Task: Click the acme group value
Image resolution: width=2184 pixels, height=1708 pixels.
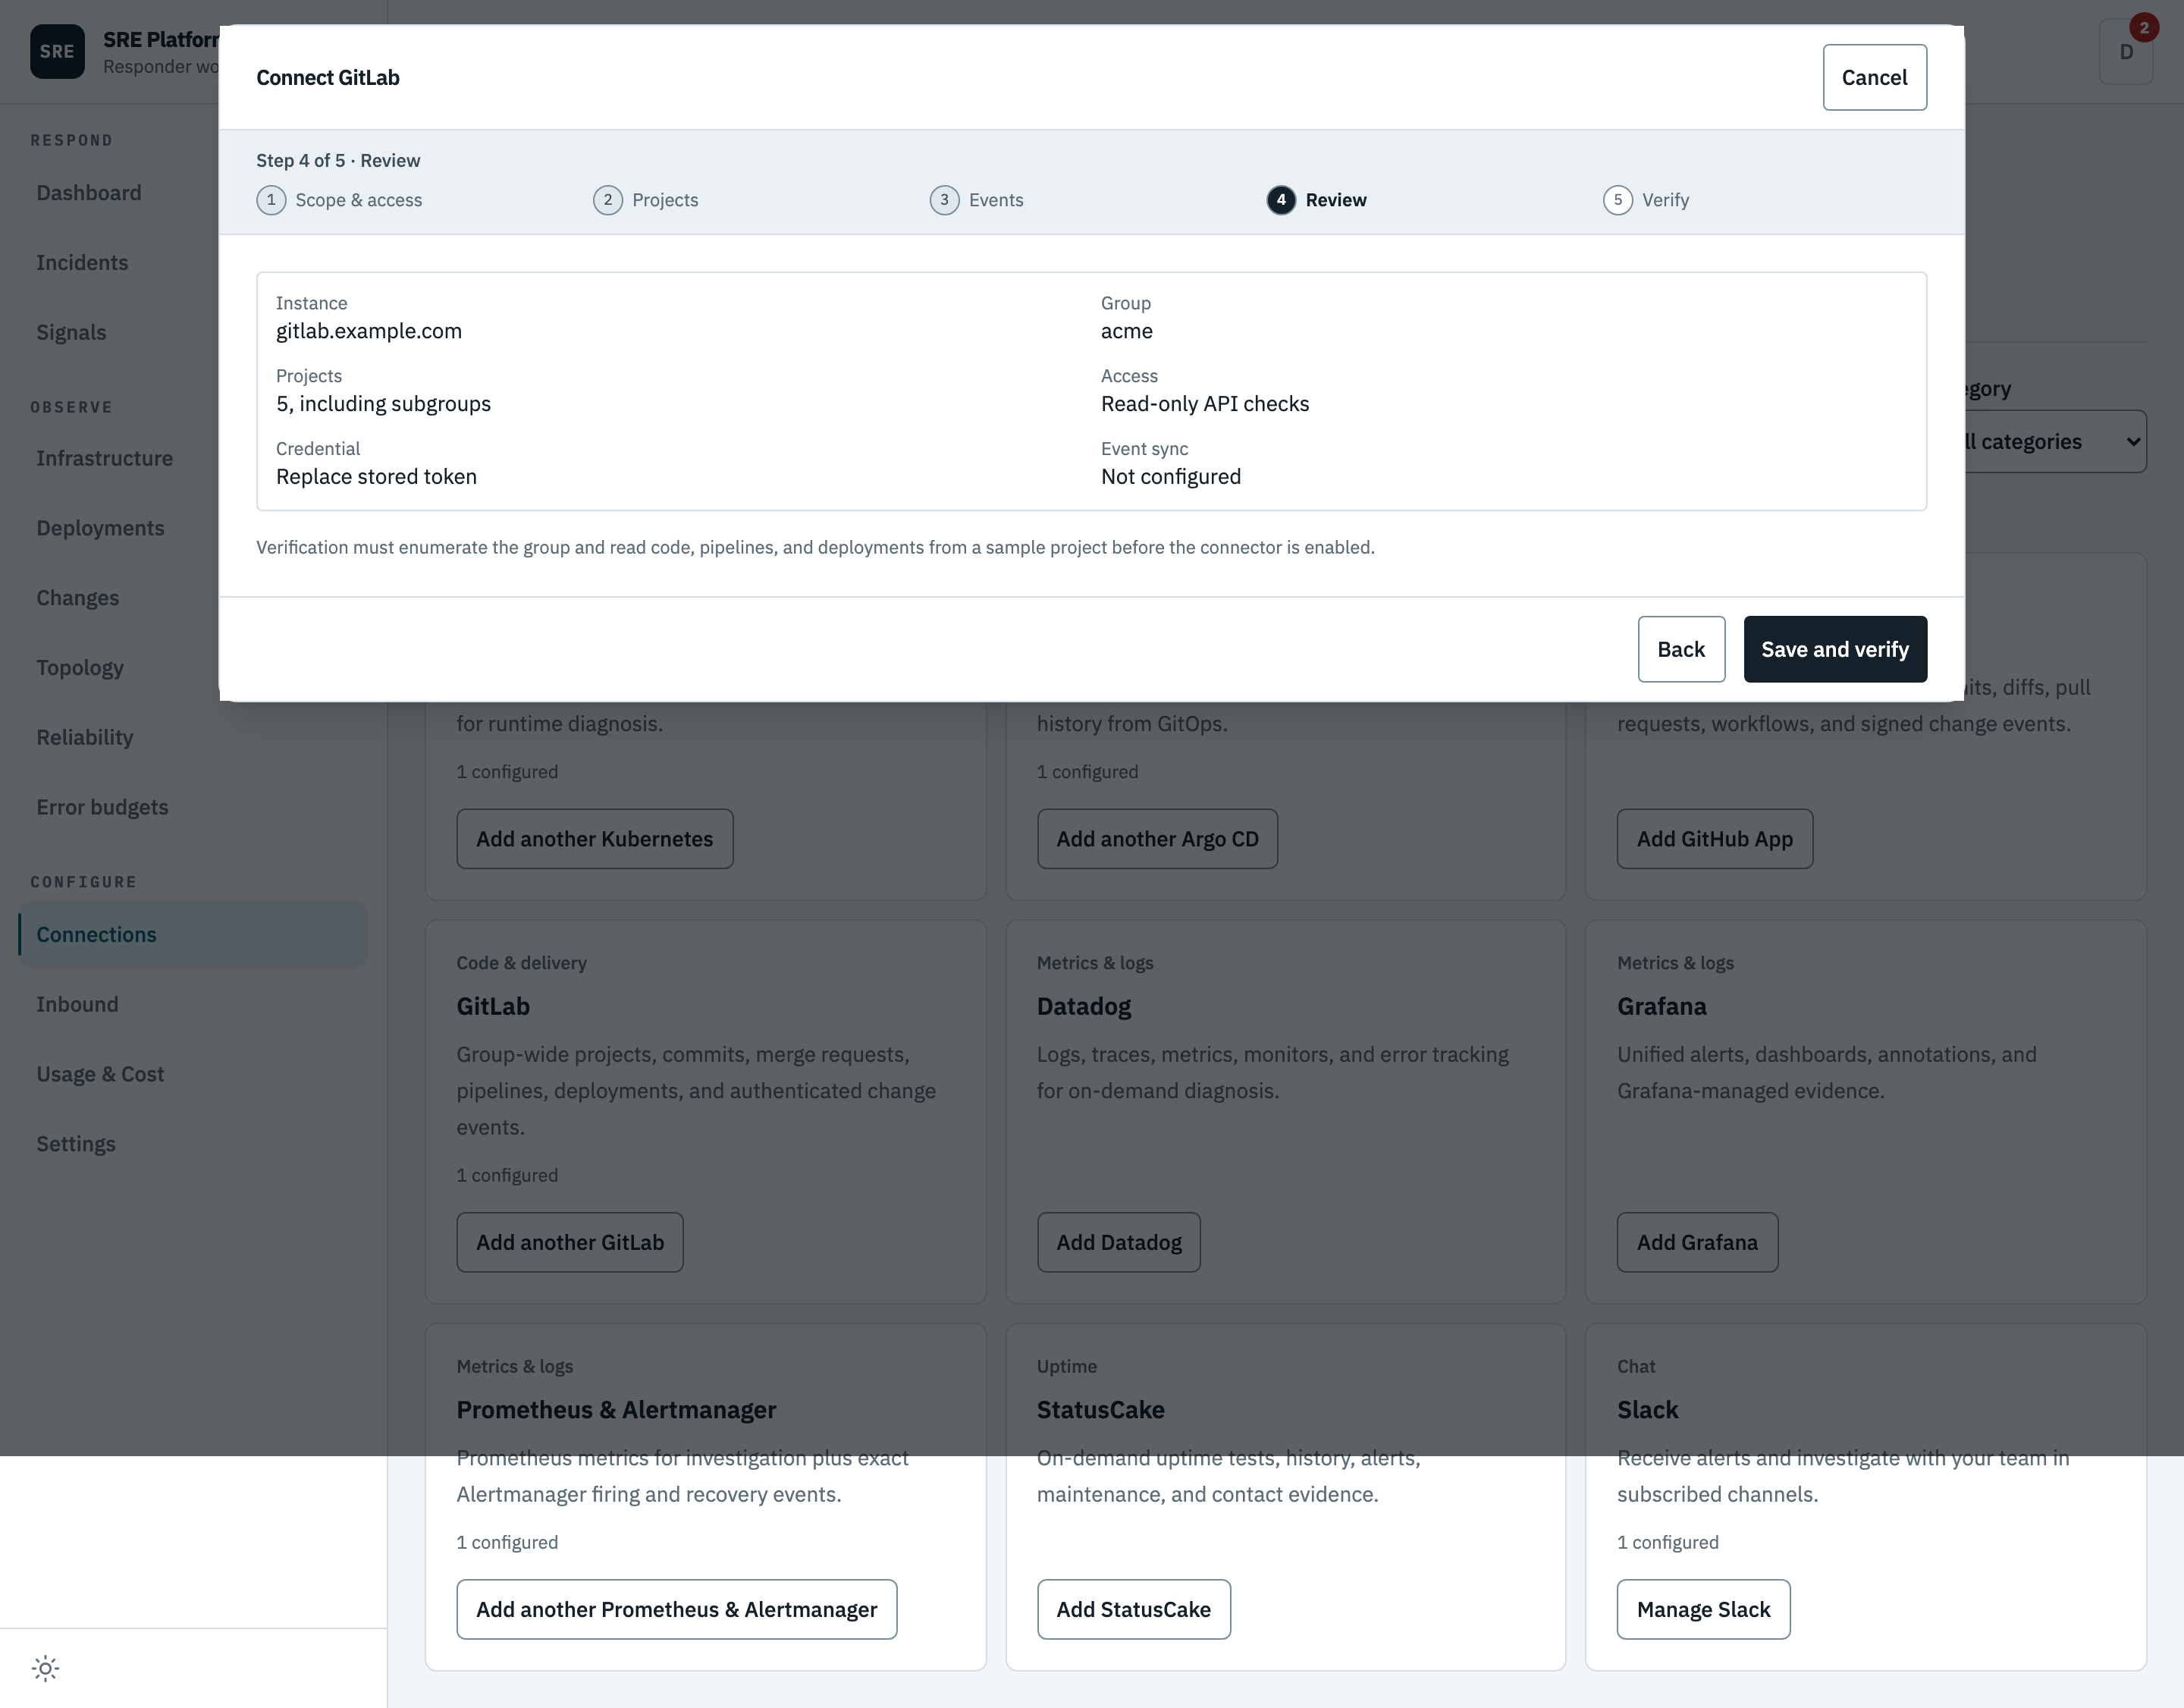Action: [x=1126, y=331]
